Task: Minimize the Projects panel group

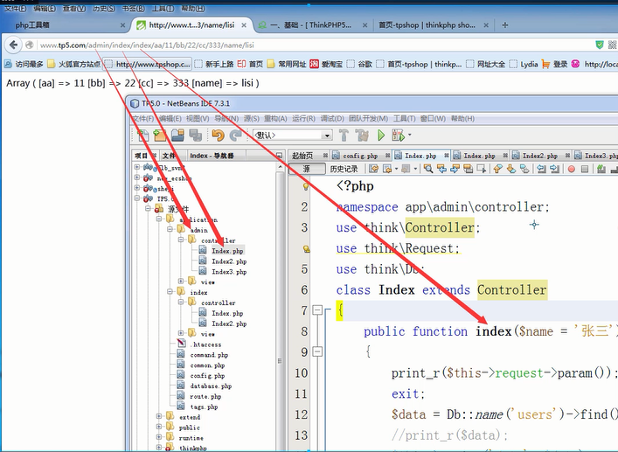Action: point(279,156)
